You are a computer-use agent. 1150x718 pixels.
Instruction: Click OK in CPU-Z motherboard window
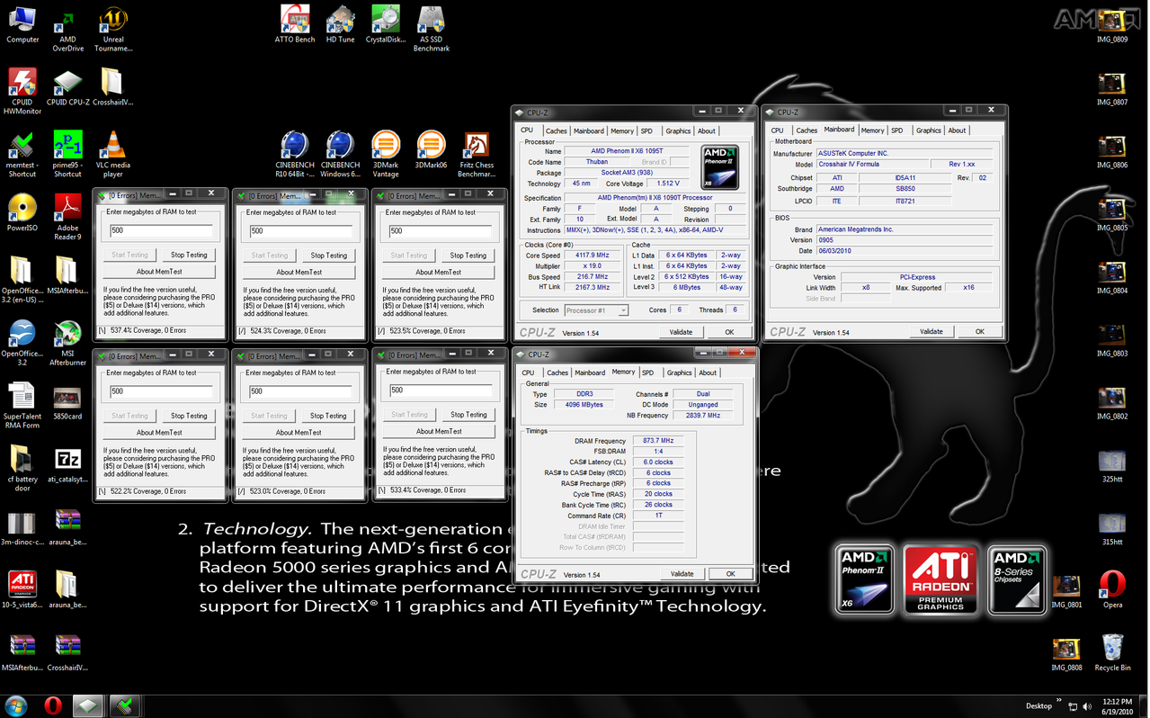click(x=980, y=331)
